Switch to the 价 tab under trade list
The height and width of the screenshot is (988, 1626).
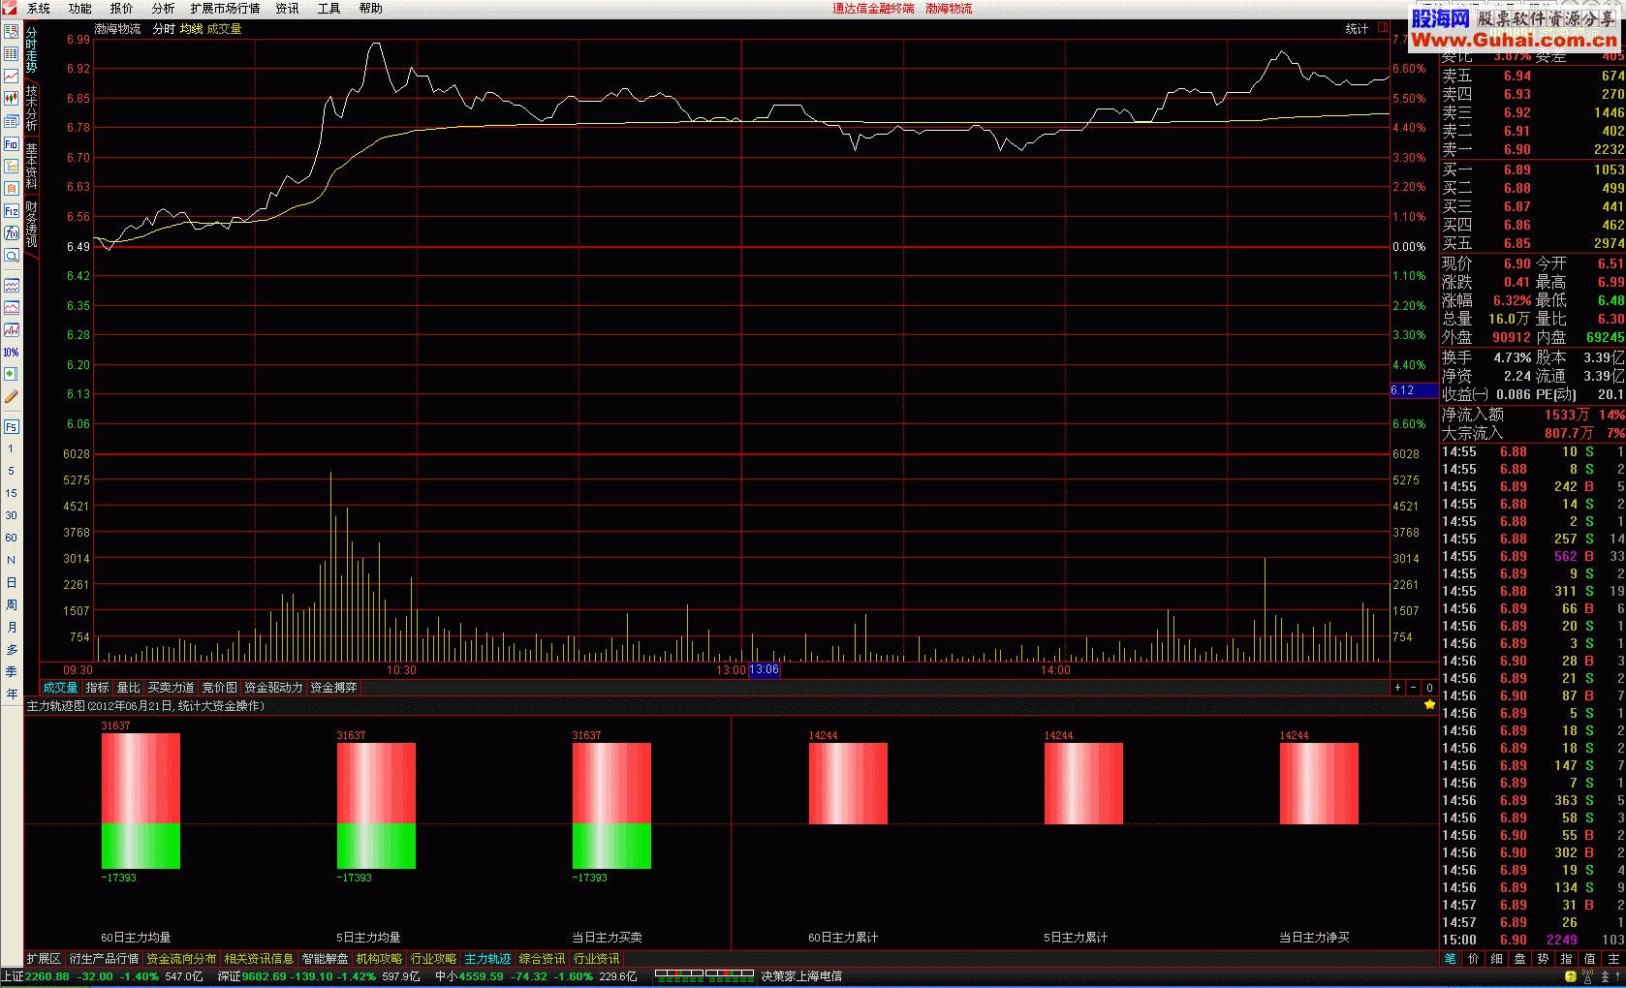[x=1474, y=959]
